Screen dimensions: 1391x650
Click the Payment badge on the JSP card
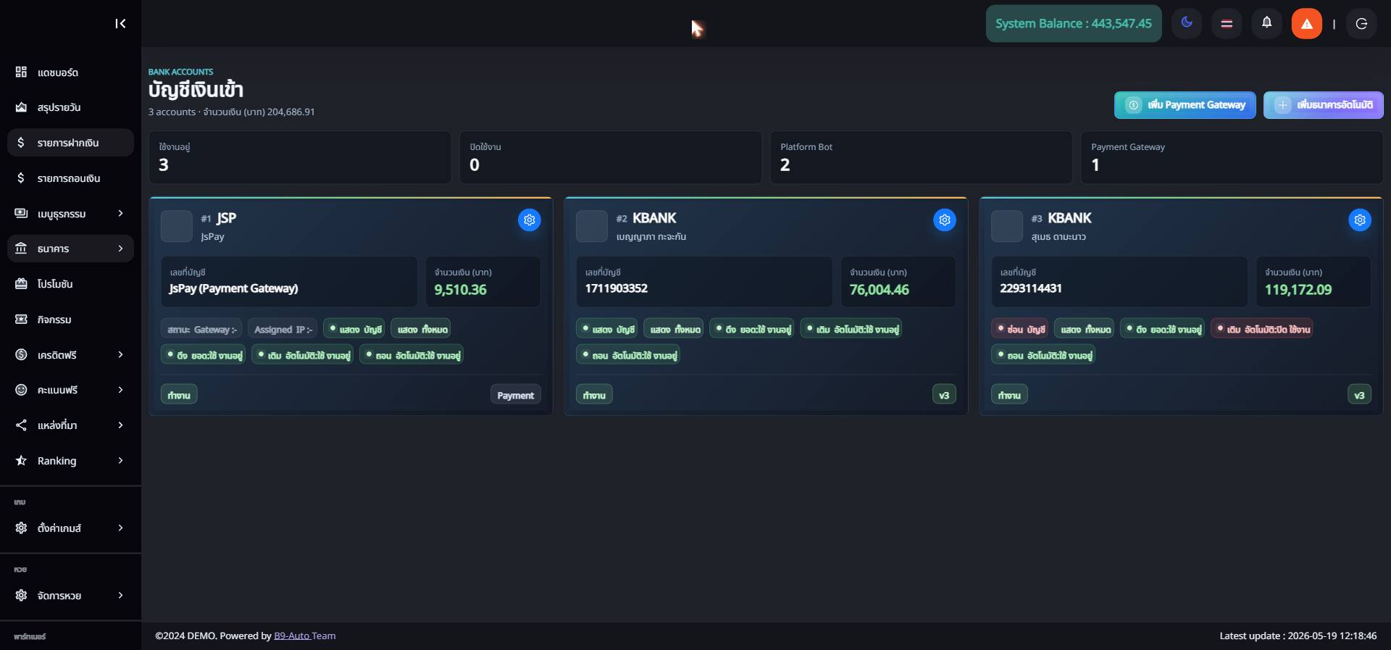point(516,395)
